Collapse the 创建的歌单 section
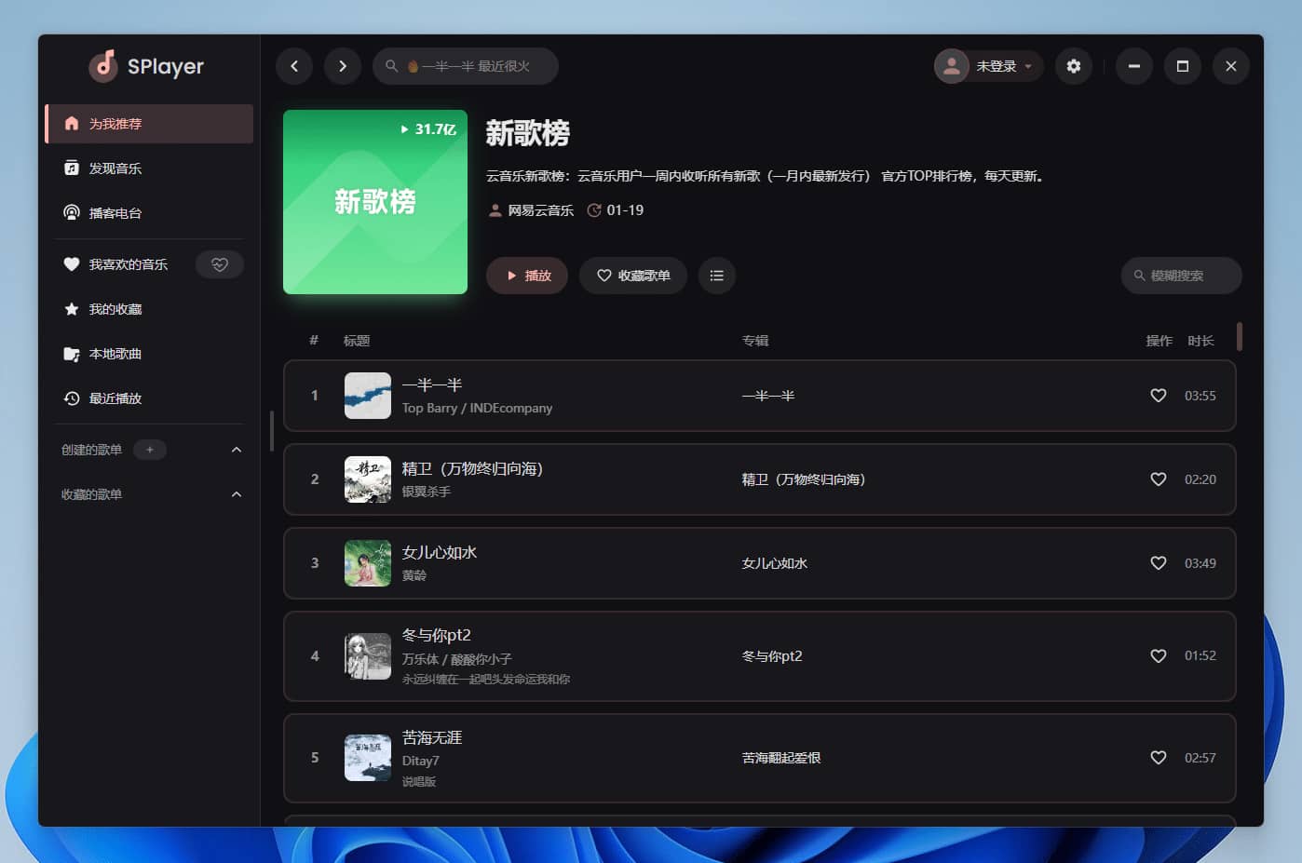 [x=236, y=449]
